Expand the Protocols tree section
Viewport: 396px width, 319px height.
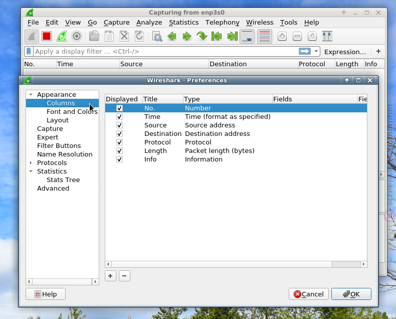tap(31, 163)
